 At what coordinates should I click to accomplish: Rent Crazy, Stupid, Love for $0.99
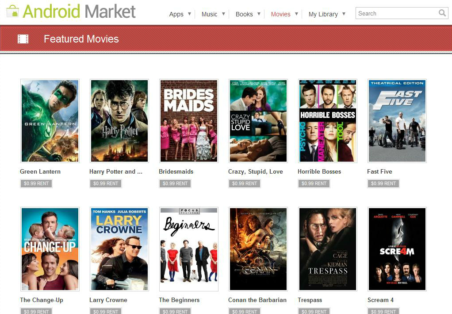click(x=245, y=183)
